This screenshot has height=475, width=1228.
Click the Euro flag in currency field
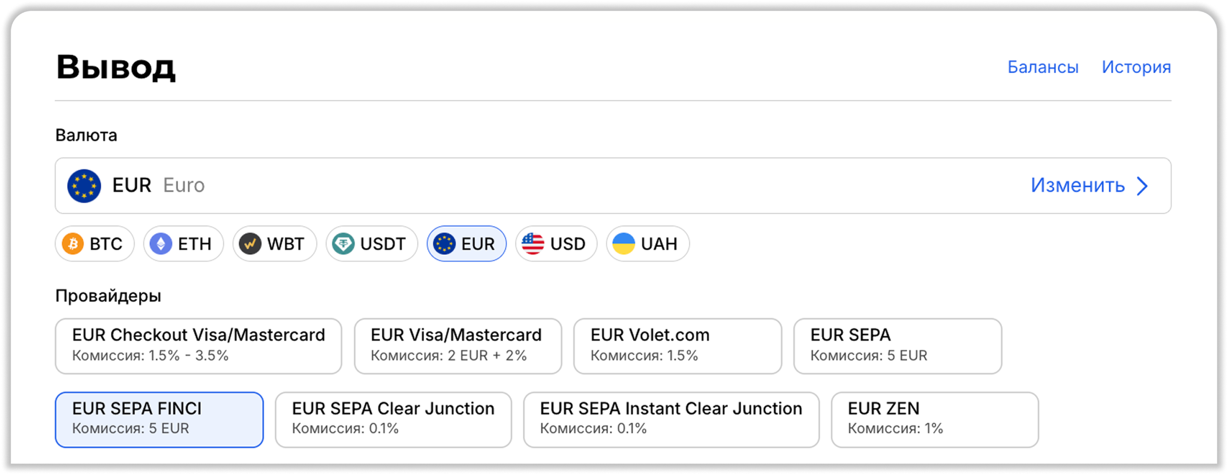pos(84,186)
